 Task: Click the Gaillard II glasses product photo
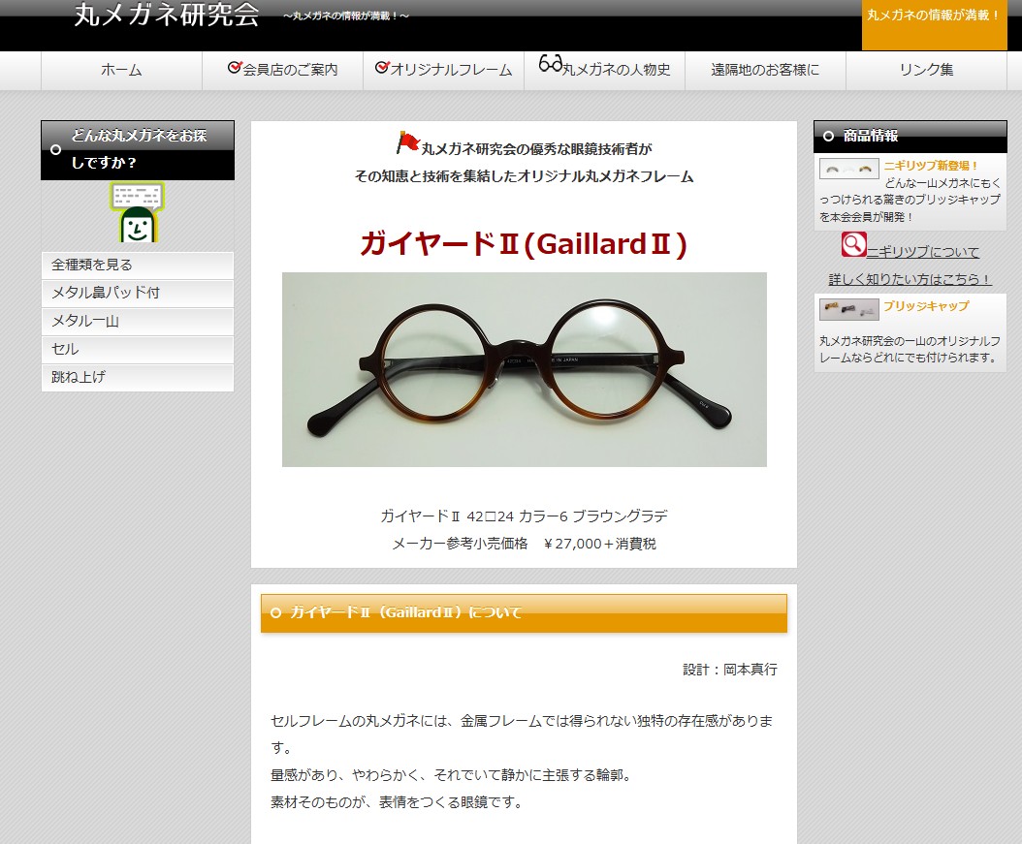524,369
